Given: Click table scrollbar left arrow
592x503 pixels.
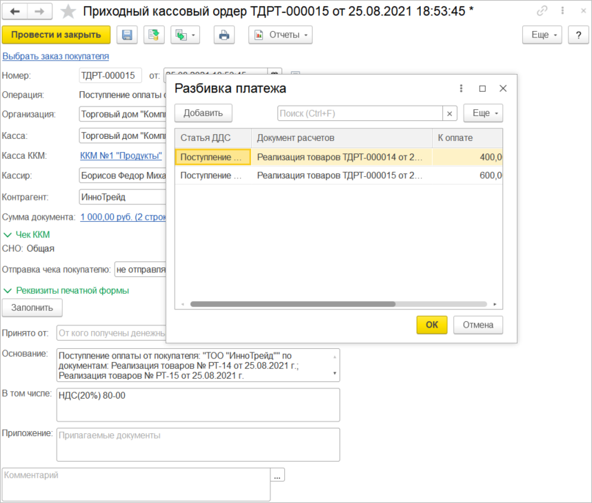Looking at the screenshot, I should (183, 304).
